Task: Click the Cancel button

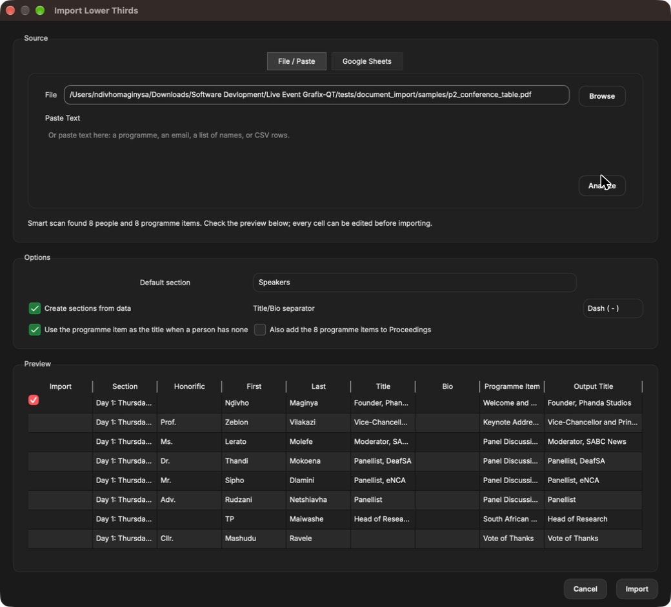Action: tap(585, 589)
